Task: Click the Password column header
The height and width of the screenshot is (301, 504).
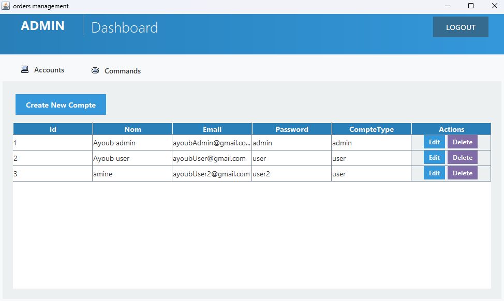Action: tap(292, 129)
